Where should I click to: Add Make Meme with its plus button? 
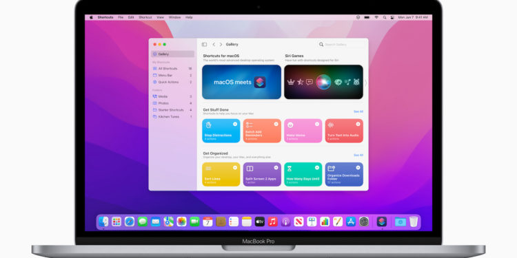[317, 124]
